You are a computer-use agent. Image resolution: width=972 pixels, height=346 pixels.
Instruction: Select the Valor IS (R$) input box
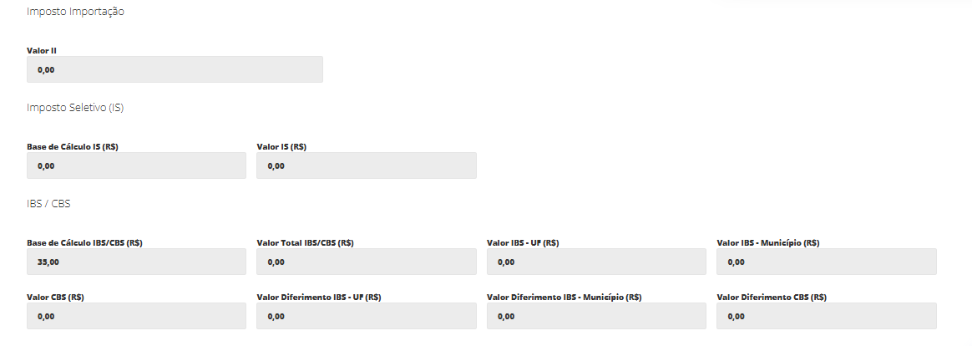point(367,165)
